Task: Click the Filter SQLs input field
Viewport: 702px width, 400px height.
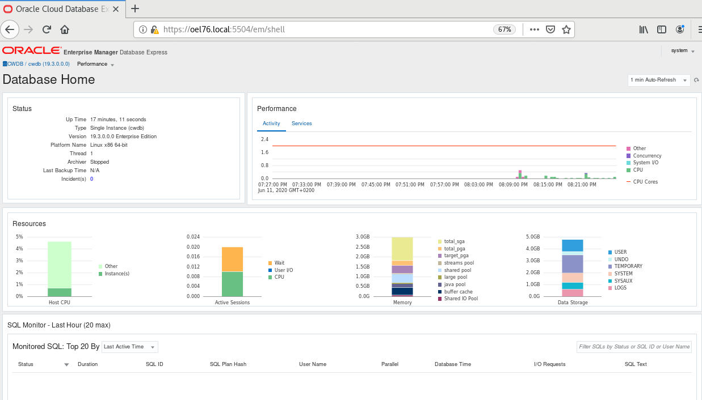Action: [x=634, y=346]
